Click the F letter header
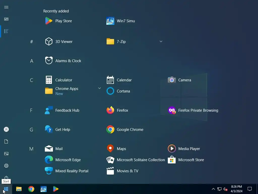 (31, 110)
